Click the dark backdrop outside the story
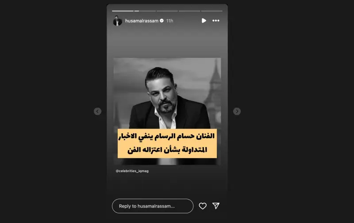This screenshot has height=223, width=354. pos(52,113)
